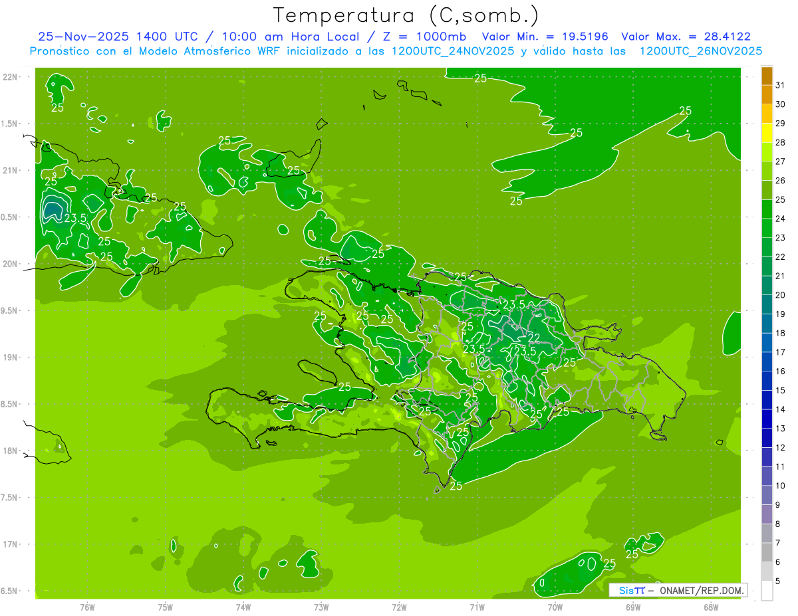Screen dimensions: 798x616
Task: Pick the yellow legend swatch between 28 and 29
Action: (767, 133)
